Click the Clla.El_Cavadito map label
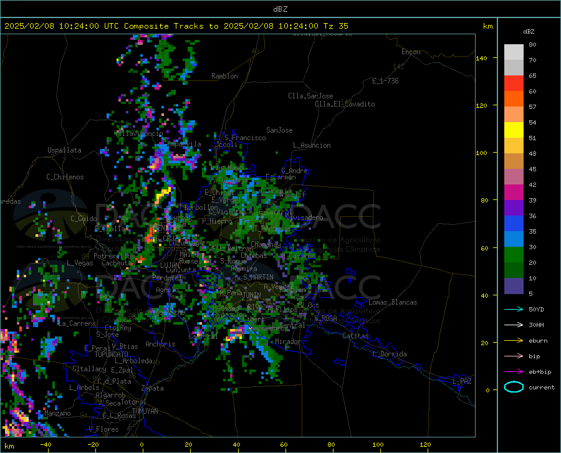Image resolution: width=561 pixels, height=453 pixels. click(x=345, y=104)
